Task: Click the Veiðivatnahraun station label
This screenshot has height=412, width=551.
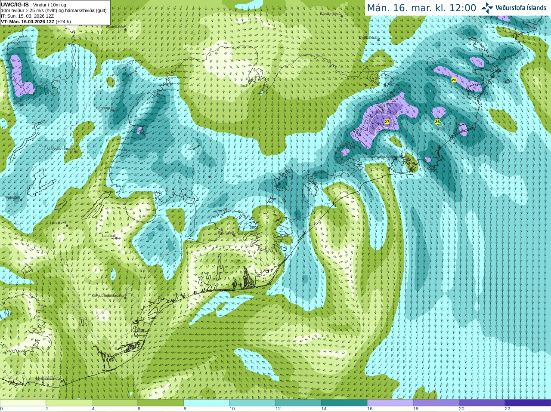Action: tap(61, 149)
